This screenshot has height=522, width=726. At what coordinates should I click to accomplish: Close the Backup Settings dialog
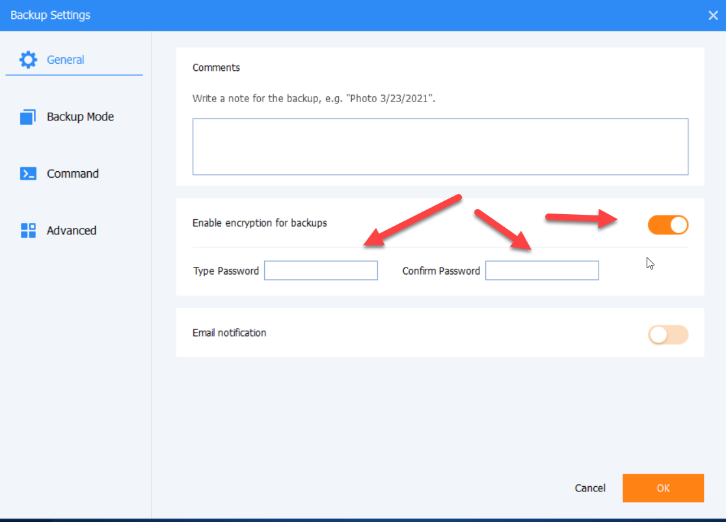pyautogui.click(x=713, y=15)
